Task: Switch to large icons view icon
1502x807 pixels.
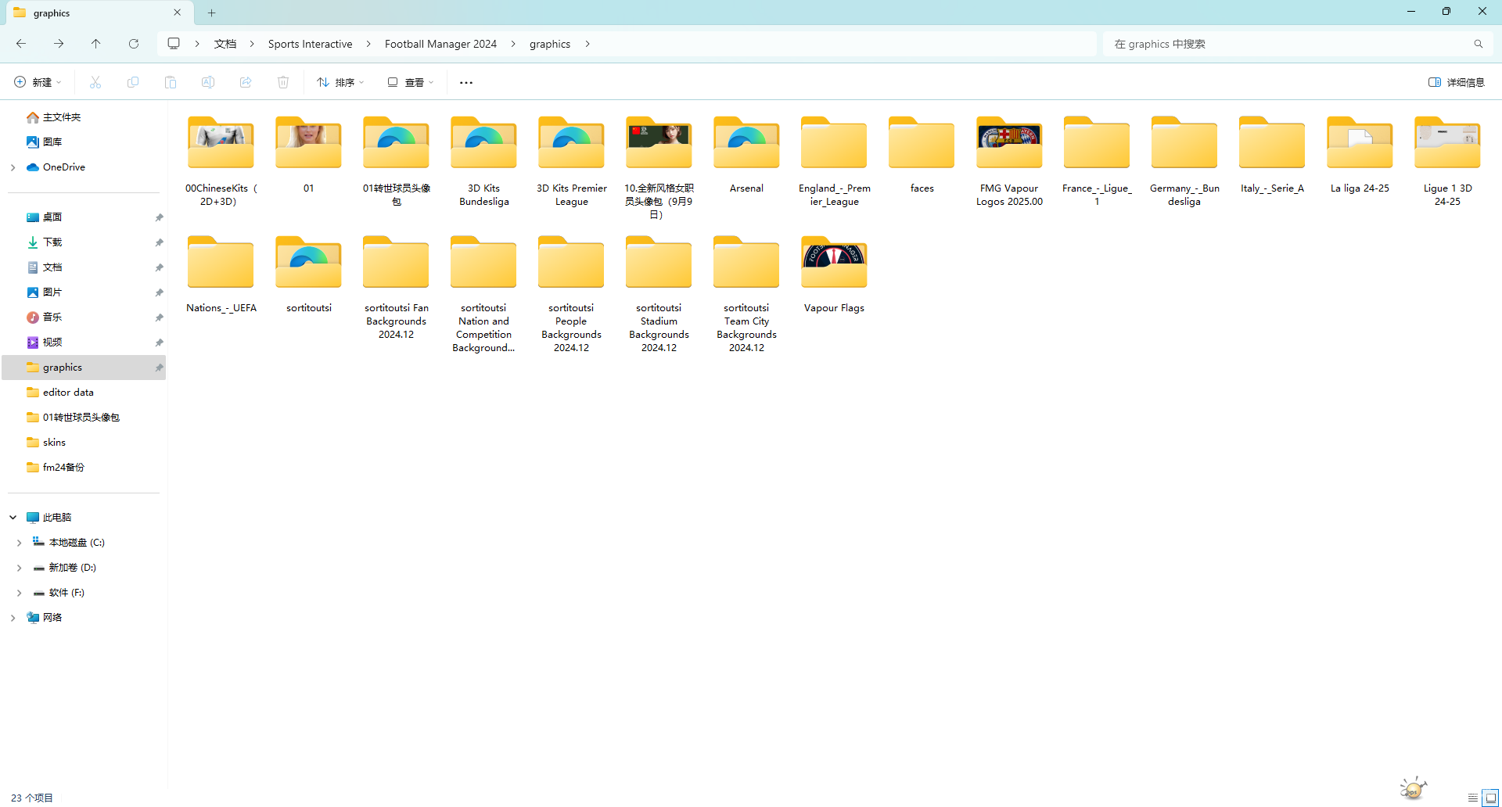Action: point(1490,798)
